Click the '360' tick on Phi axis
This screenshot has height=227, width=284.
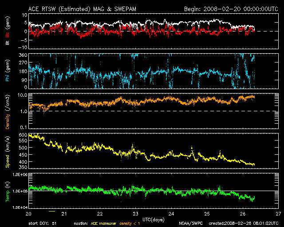pos(23,55)
